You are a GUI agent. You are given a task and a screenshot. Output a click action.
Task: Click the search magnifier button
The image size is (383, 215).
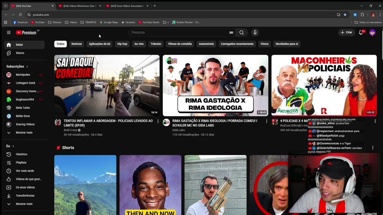pos(241,33)
